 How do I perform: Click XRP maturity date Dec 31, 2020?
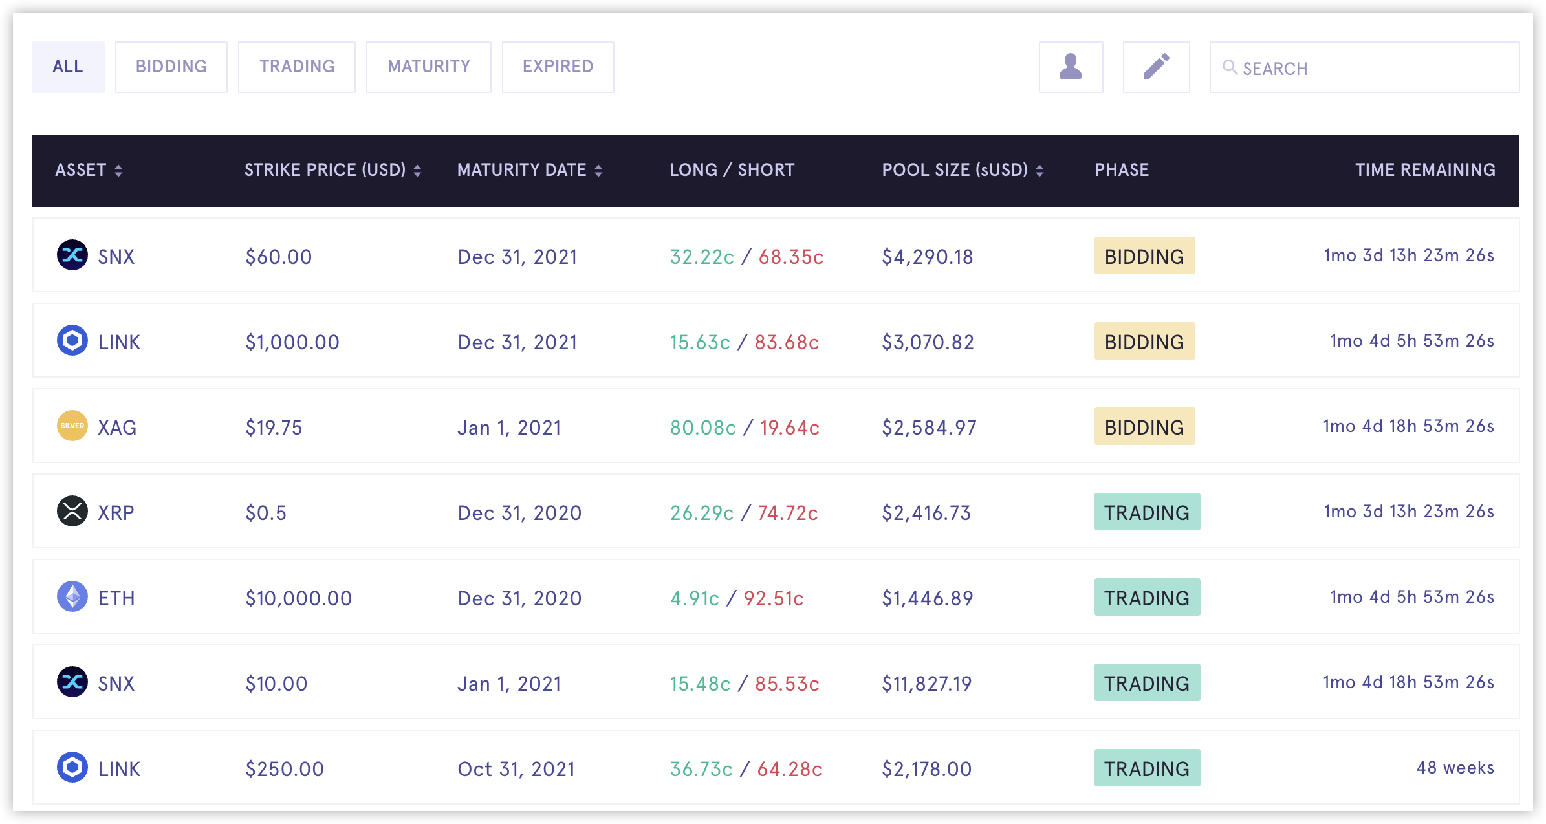[x=519, y=513]
